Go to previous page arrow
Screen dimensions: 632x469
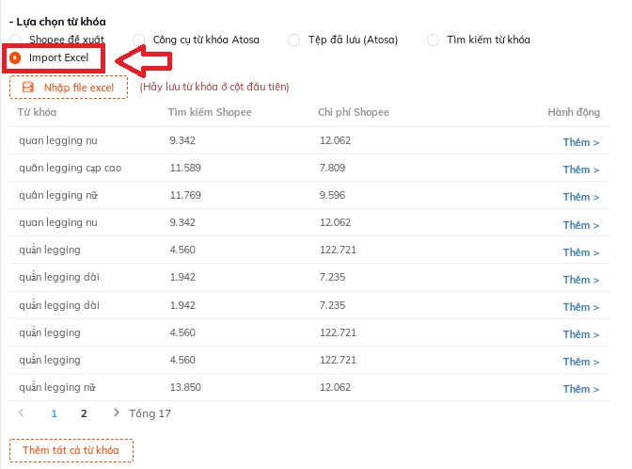click(x=22, y=412)
